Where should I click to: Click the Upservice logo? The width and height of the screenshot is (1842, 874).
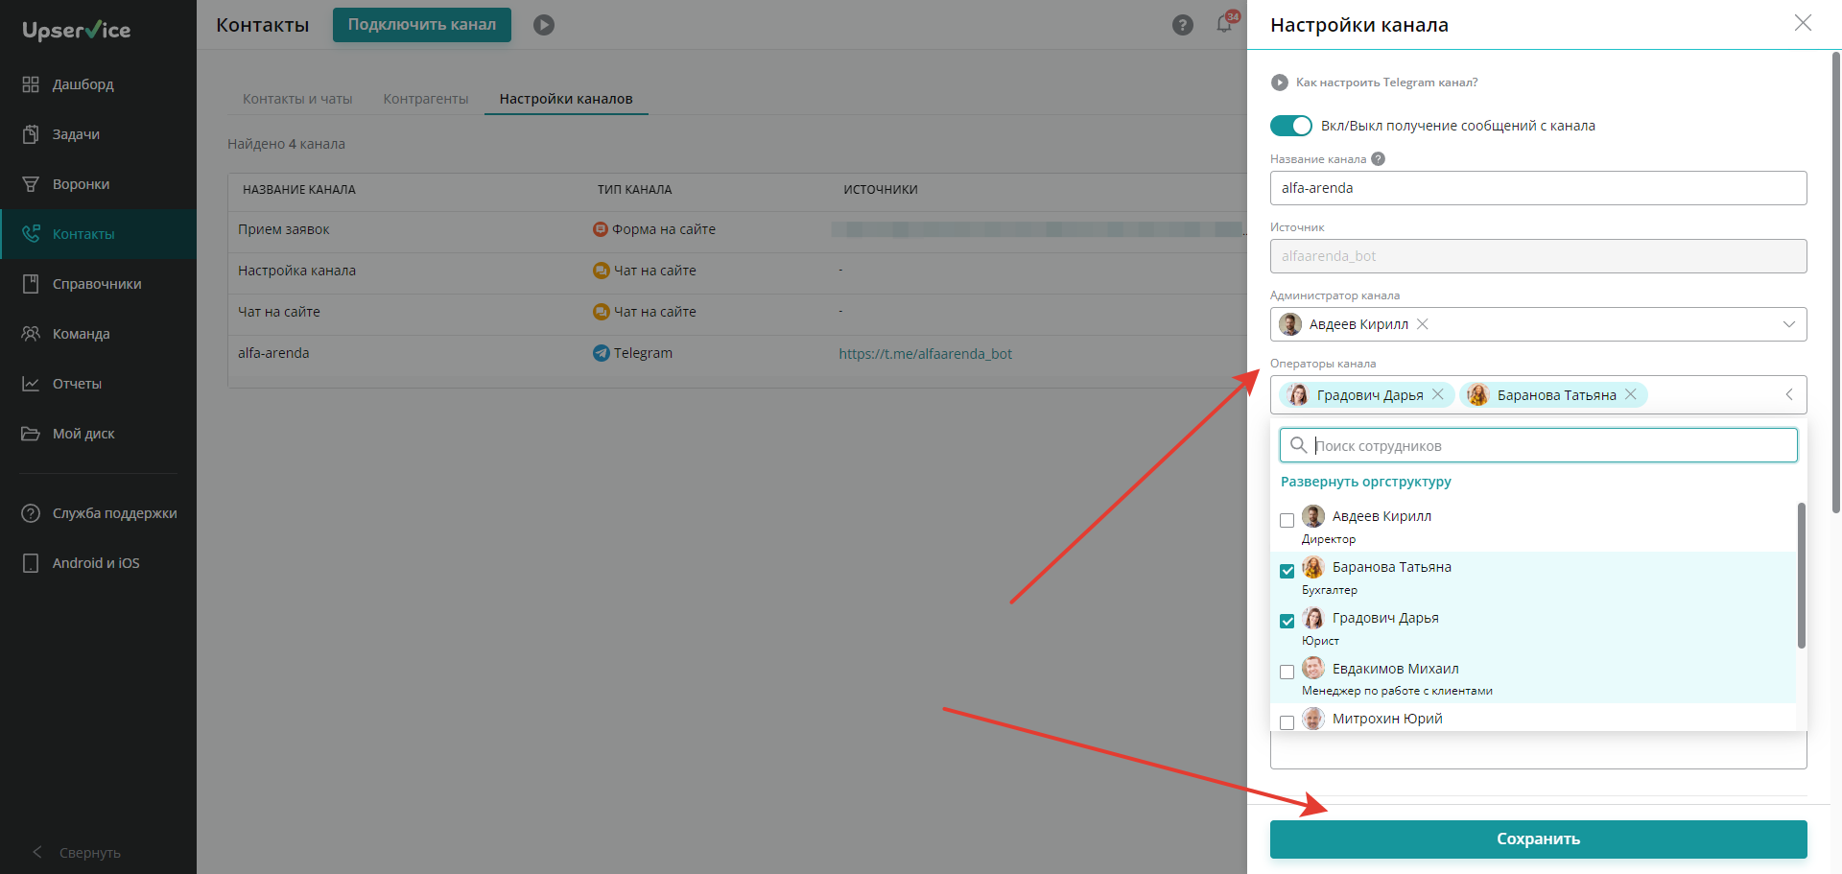point(77,30)
